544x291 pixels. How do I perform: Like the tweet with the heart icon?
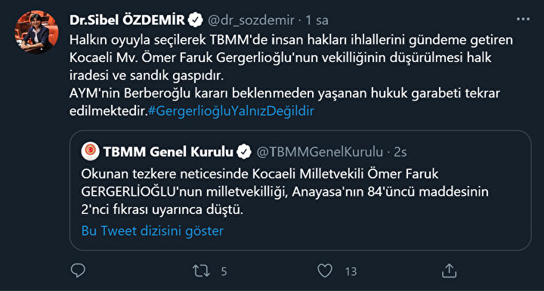[325, 271]
